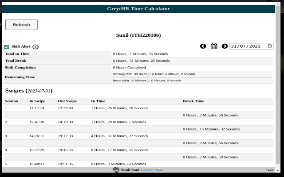Select in swipe time 14:26:11

[36, 136]
